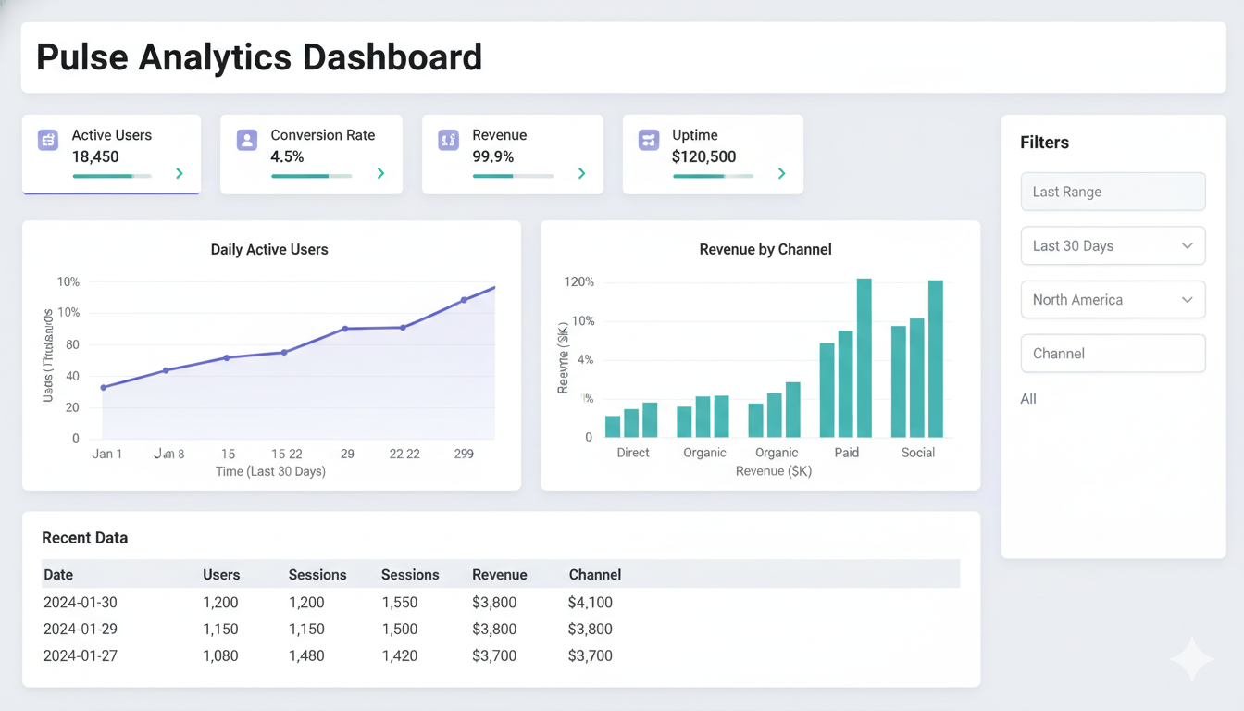Screen dimensions: 1244x711
Task: Sort table by Users column header
Action: pyautogui.click(x=221, y=575)
